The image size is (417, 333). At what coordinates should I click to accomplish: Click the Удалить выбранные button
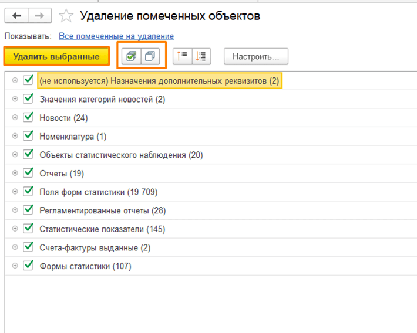56,57
